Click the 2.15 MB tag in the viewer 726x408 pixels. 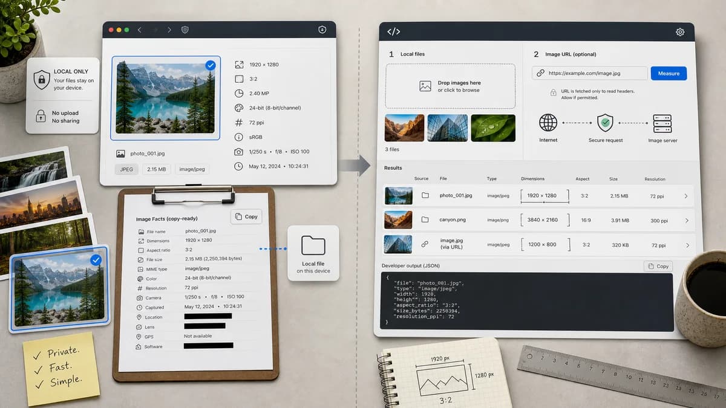[157, 169]
